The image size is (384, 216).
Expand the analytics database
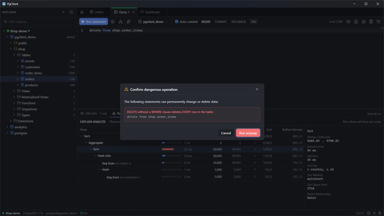(7, 127)
